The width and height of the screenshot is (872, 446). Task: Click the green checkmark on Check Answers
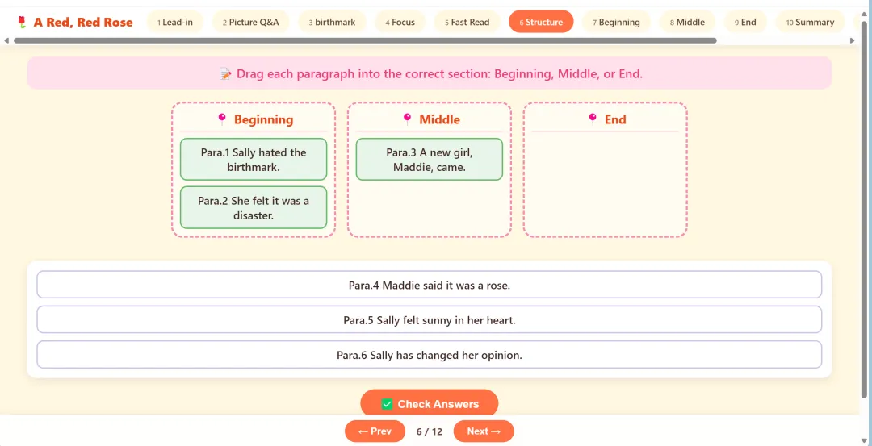click(x=387, y=404)
